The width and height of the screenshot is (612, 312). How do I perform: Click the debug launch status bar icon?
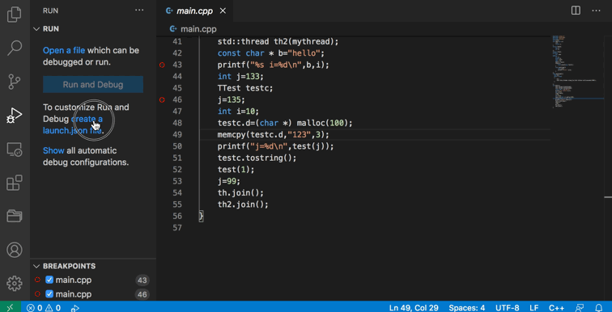pyautogui.click(x=75, y=308)
